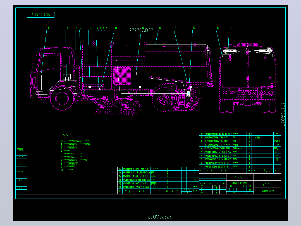Image resolution: width=301 pixels, height=226 pixels.
Task: Select the 5160TSL30F 9.2 cell
Action: coord(224,163)
